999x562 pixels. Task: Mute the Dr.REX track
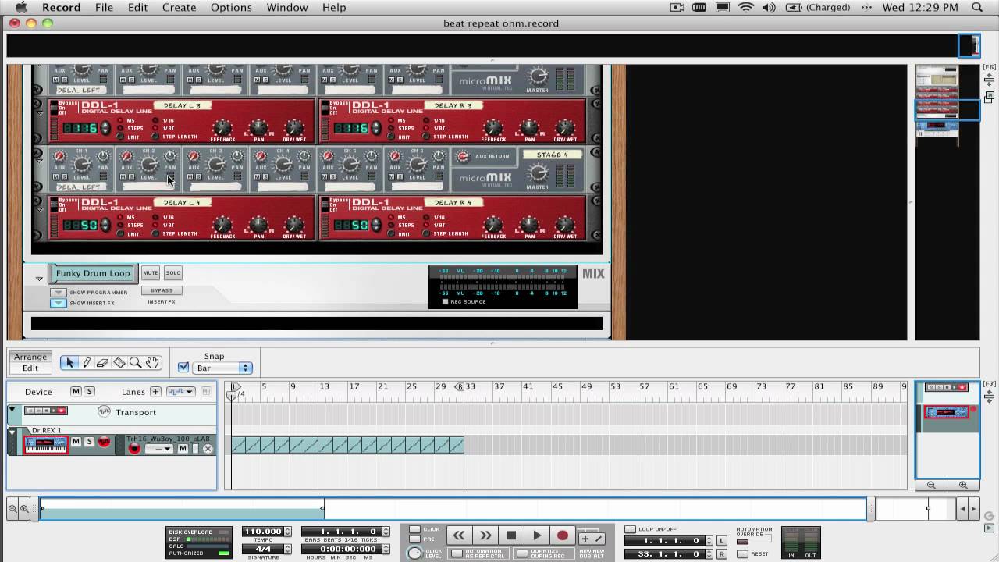click(x=76, y=442)
